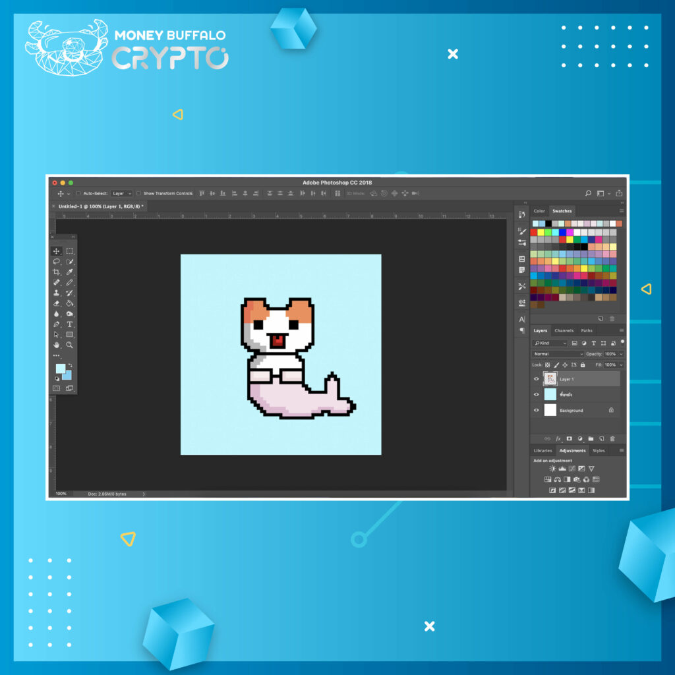Select the Eraser tool
This screenshot has height=675, width=675.
[56, 303]
